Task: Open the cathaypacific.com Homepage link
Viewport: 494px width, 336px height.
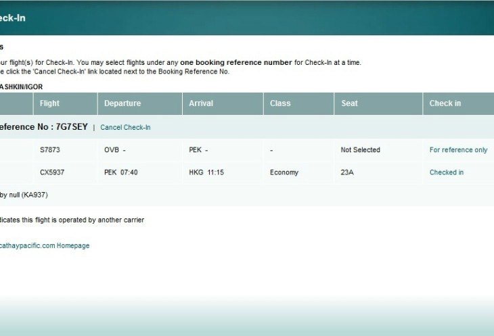Action: [x=45, y=245]
